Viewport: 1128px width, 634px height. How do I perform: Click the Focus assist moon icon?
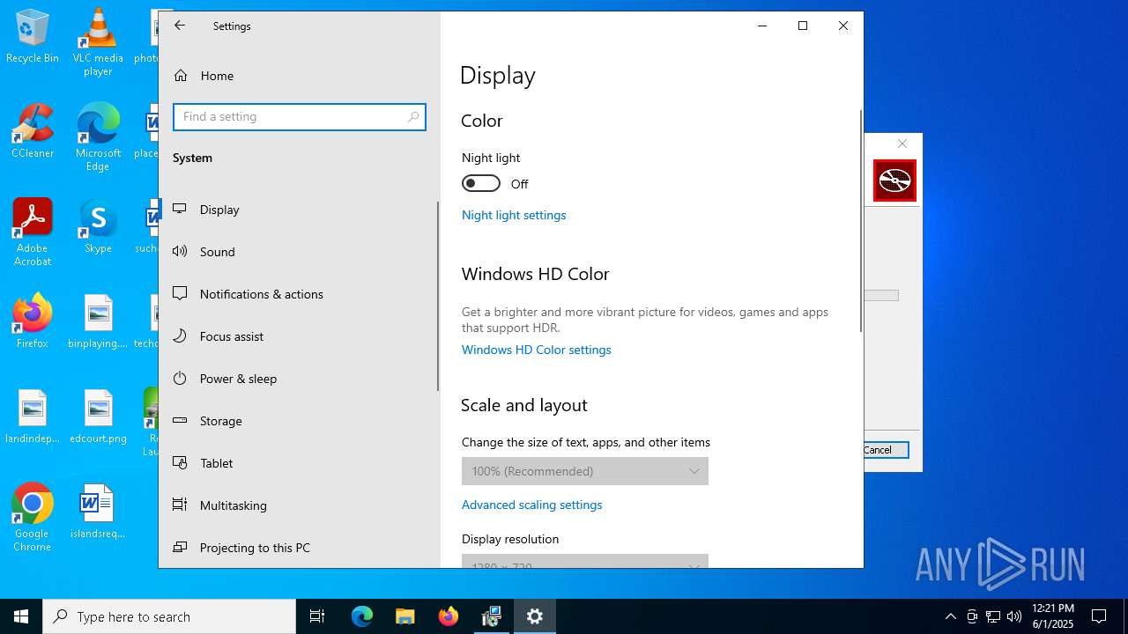pyautogui.click(x=180, y=335)
